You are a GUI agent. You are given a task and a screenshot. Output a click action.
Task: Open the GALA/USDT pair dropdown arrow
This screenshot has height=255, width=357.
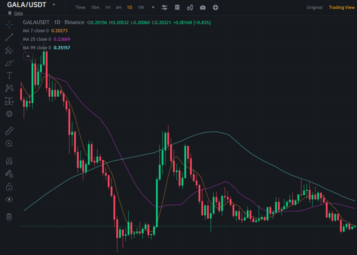pos(54,4)
